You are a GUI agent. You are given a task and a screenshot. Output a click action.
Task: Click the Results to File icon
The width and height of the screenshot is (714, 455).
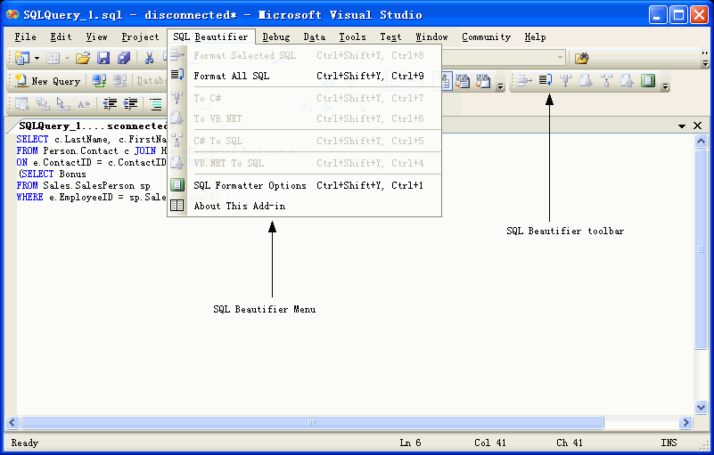coord(482,81)
